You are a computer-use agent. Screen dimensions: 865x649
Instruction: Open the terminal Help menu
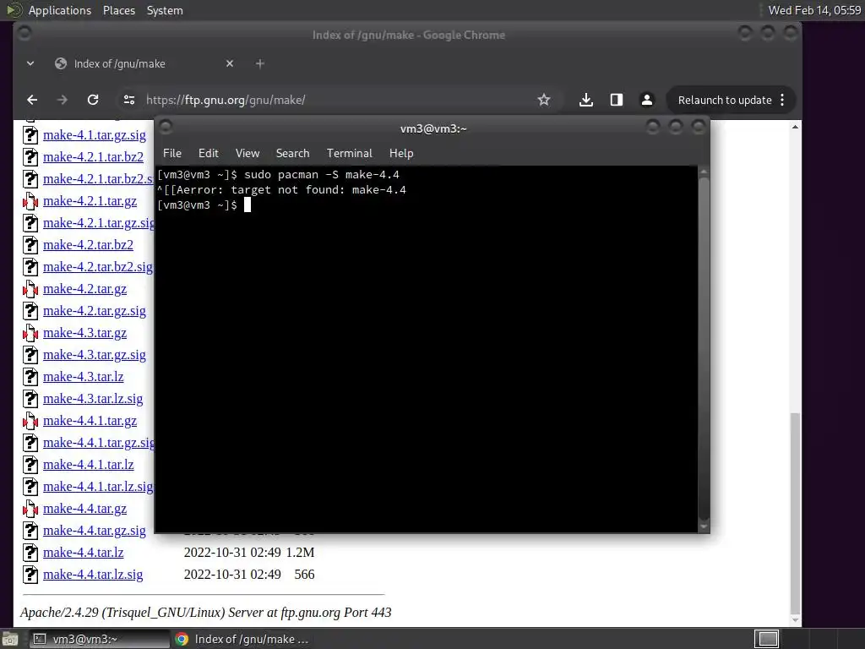tap(401, 154)
